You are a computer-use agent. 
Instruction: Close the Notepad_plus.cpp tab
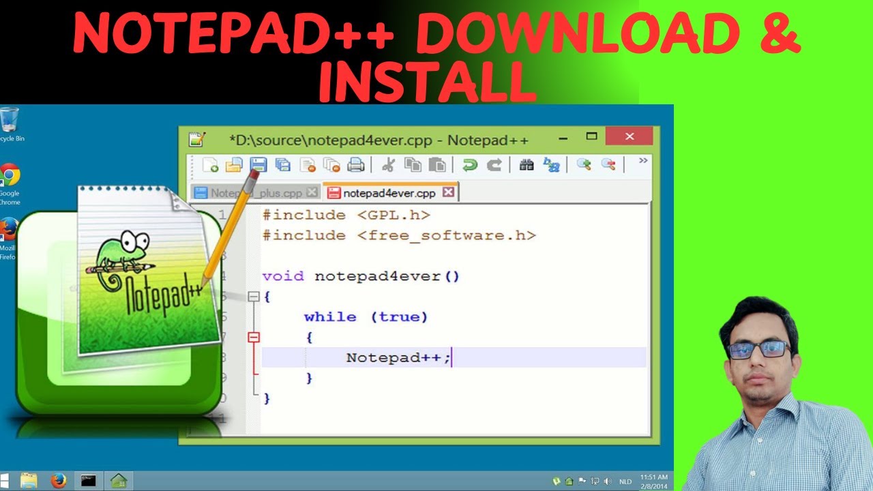[x=311, y=192]
